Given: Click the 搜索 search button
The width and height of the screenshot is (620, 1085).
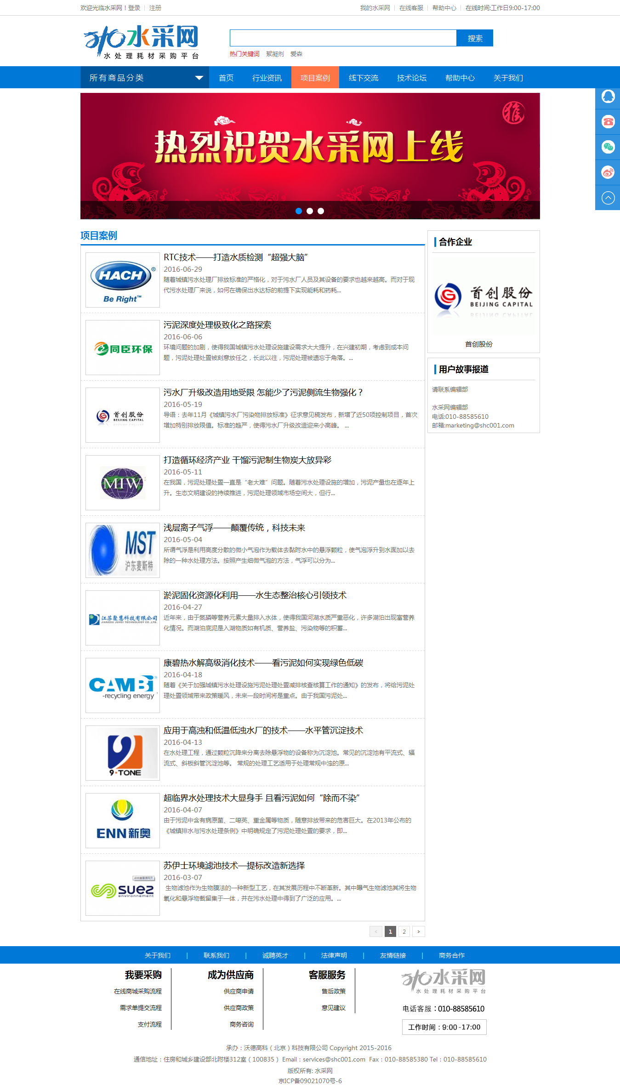Looking at the screenshot, I should [475, 38].
